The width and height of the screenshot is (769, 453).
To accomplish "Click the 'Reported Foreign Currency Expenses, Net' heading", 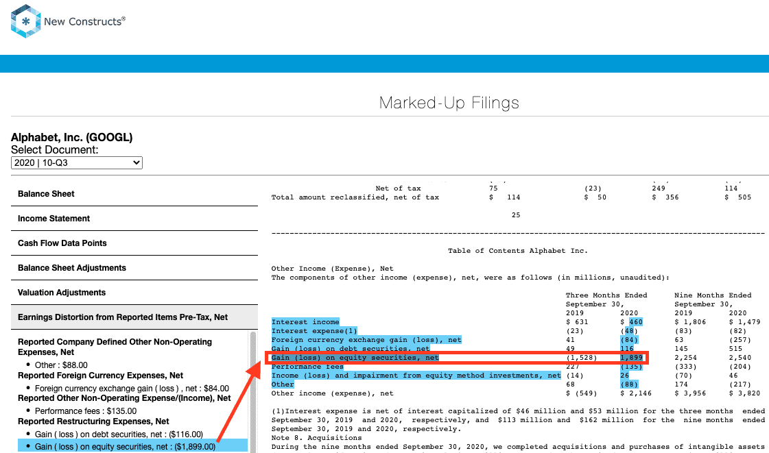I will 101,376.
